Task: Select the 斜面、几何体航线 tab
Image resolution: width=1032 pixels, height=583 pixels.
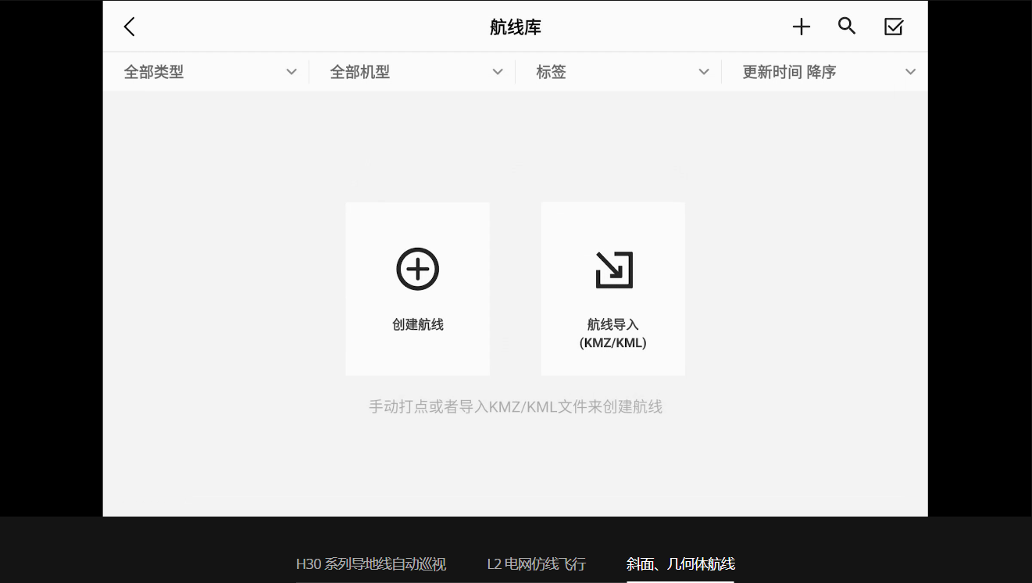Action: (x=680, y=564)
